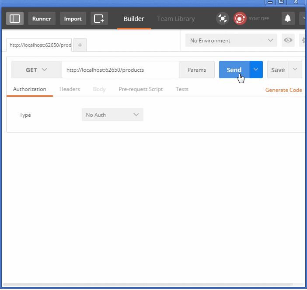The height and width of the screenshot is (290, 307).
Task: Switch to the Builder tab
Action: click(134, 19)
